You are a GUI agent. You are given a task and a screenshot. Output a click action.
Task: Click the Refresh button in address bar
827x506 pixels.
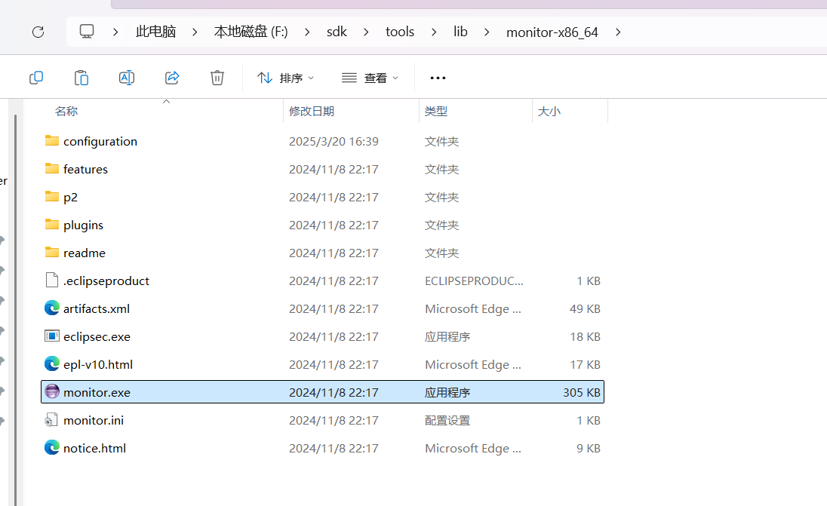38,32
